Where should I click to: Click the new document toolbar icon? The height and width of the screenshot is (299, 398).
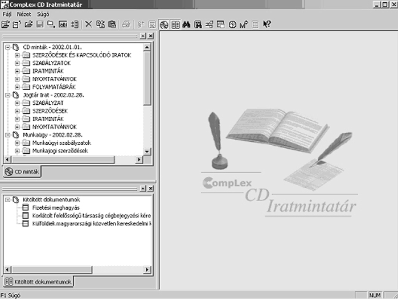(x=17, y=24)
